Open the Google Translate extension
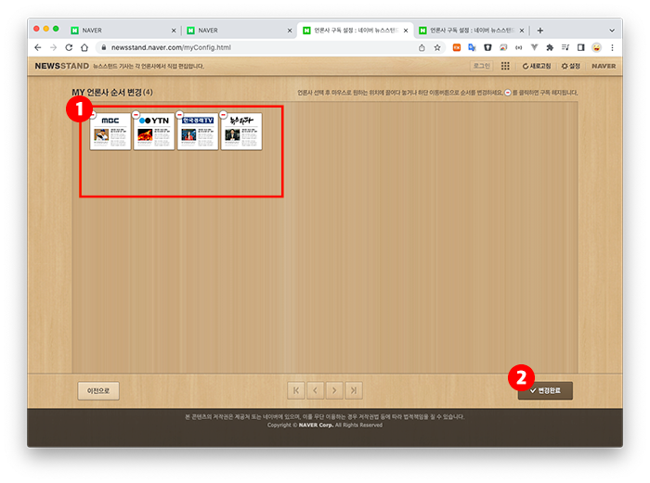 (x=472, y=47)
